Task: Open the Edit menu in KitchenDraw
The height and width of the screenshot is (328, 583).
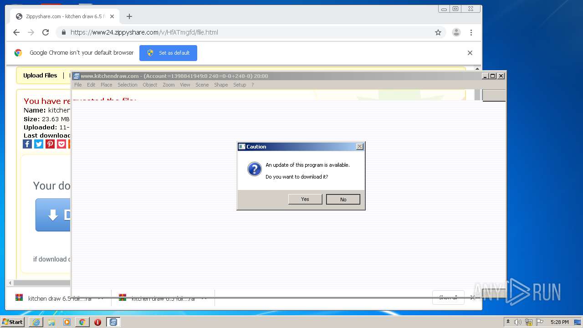Action: [91, 85]
